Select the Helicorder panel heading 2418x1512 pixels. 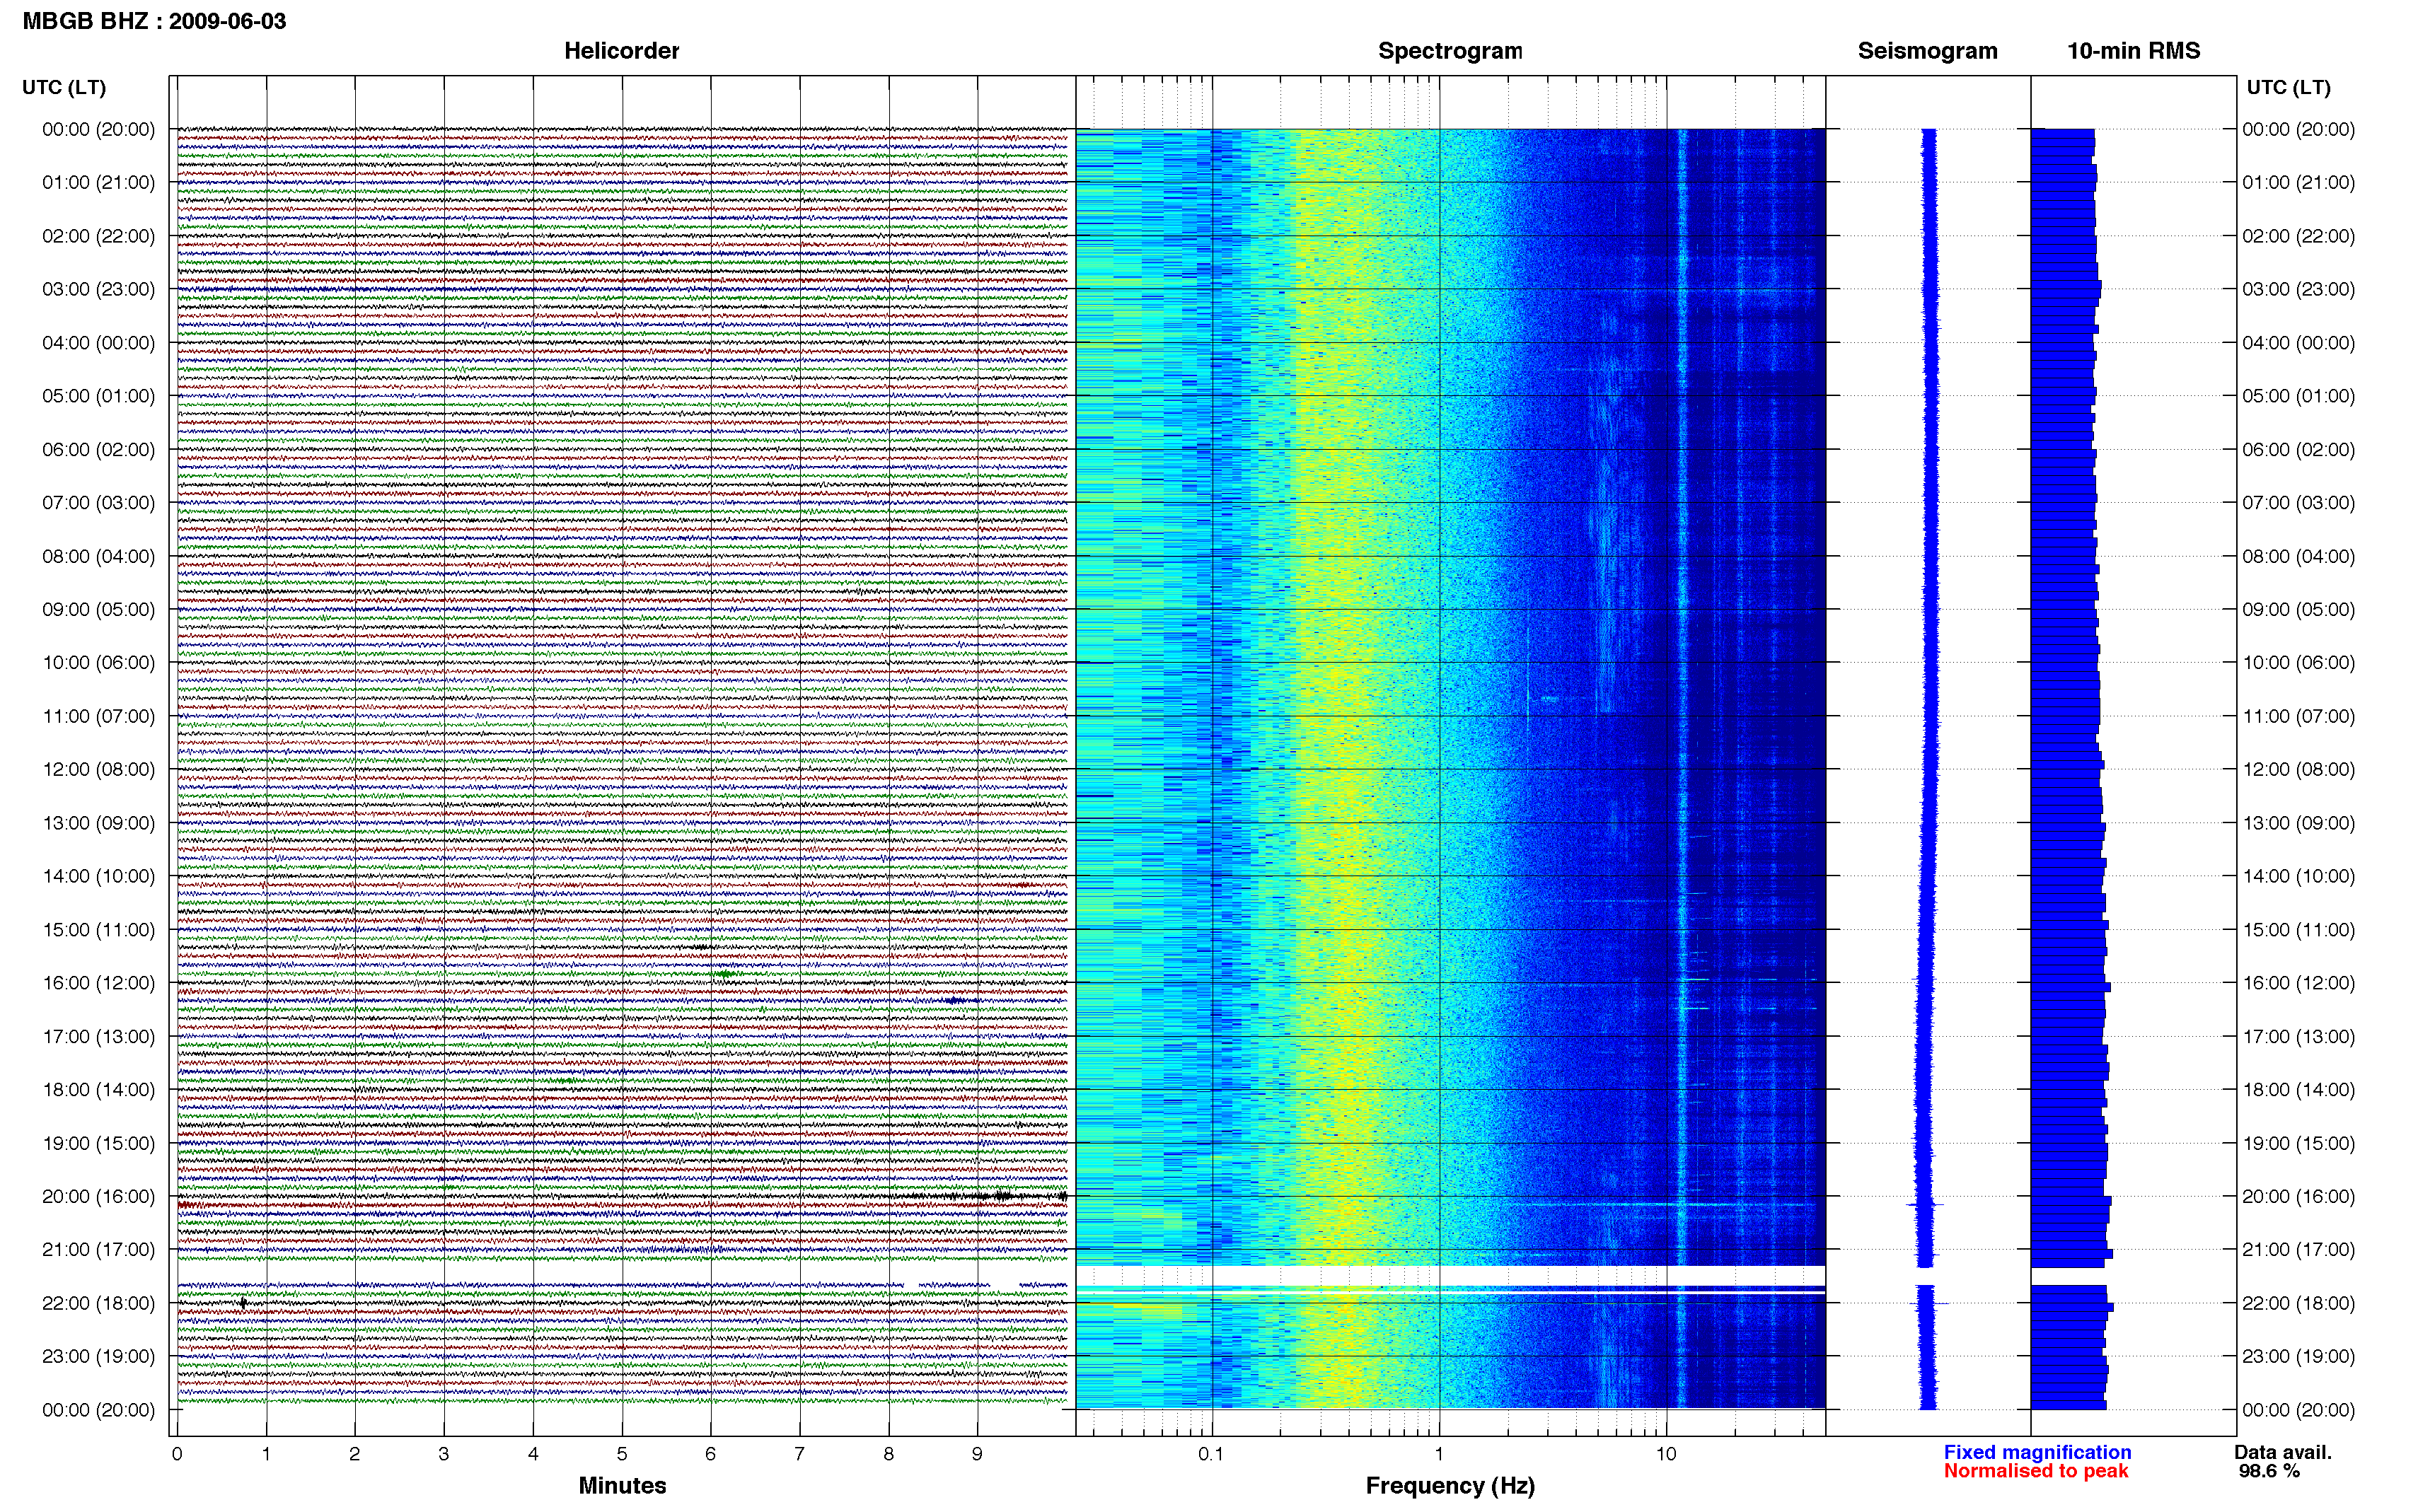tap(621, 51)
